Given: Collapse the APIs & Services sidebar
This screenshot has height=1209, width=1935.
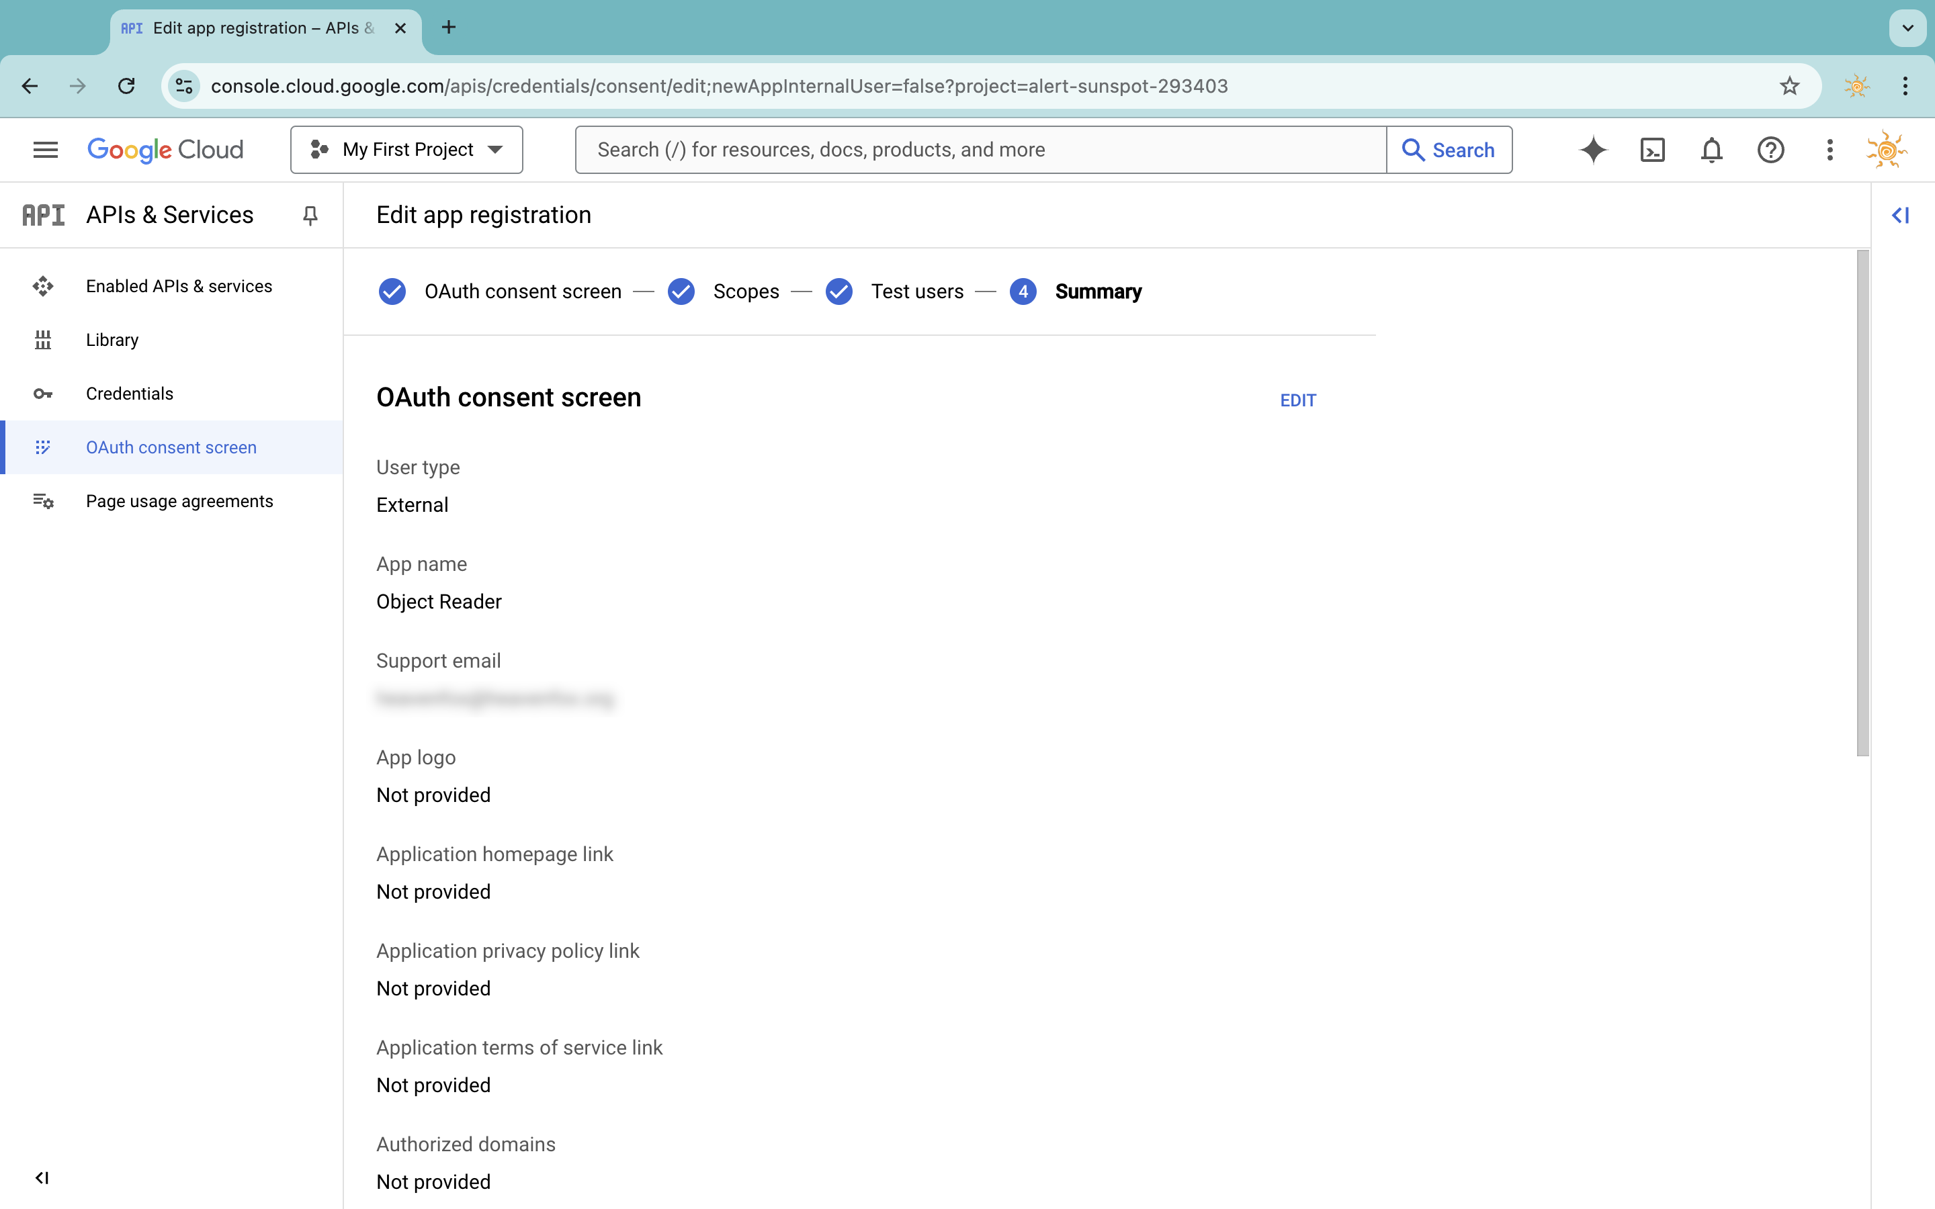Looking at the screenshot, I should [x=42, y=1177].
